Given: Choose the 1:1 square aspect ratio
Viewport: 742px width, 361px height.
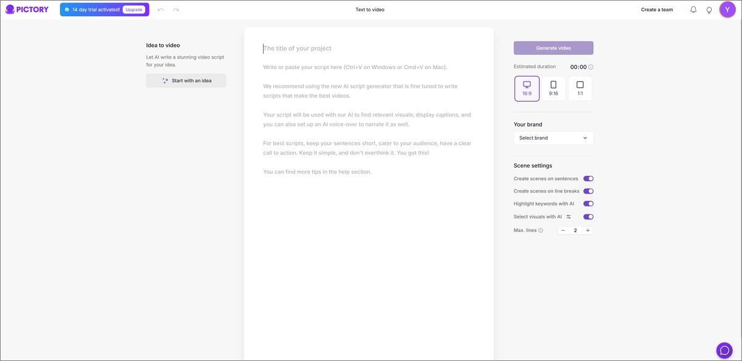Looking at the screenshot, I should pyautogui.click(x=580, y=88).
